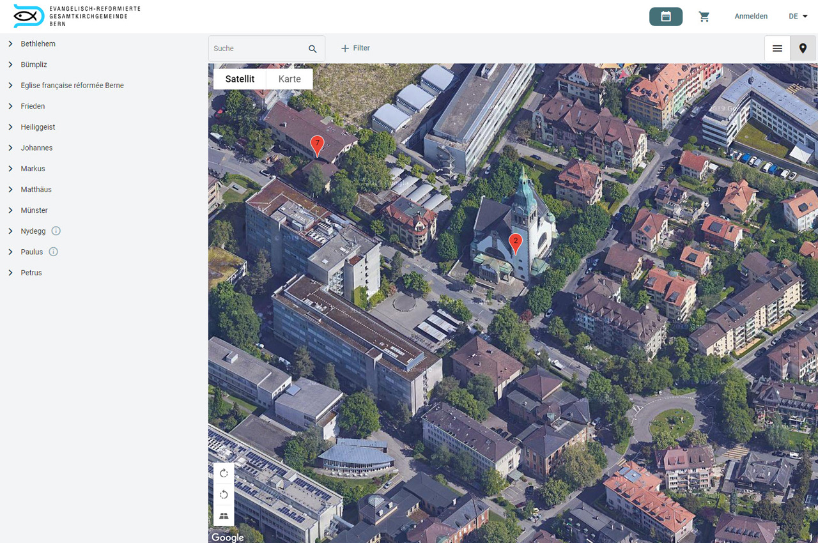818x543 pixels.
Task: Click the Anmelden login link
Action: pos(751,16)
